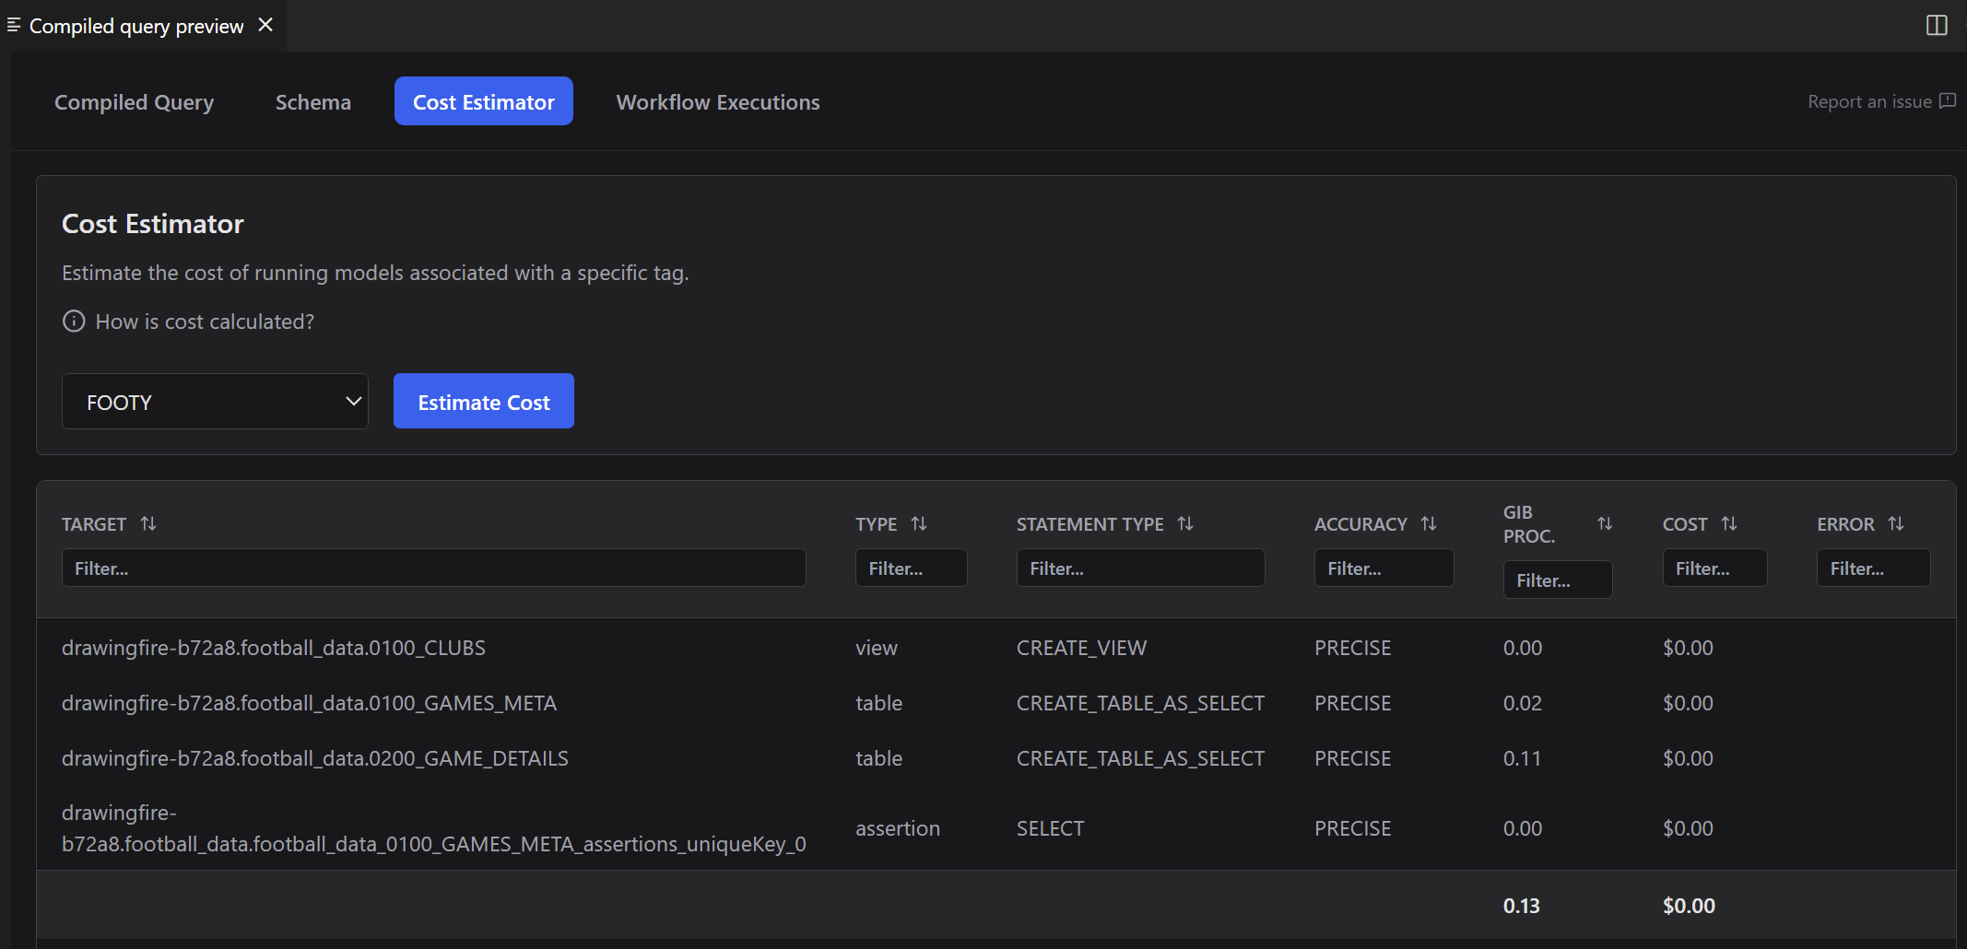Screen dimensions: 1967x949
Task: Toggle the split panel icon top right
Action: 1937,25
